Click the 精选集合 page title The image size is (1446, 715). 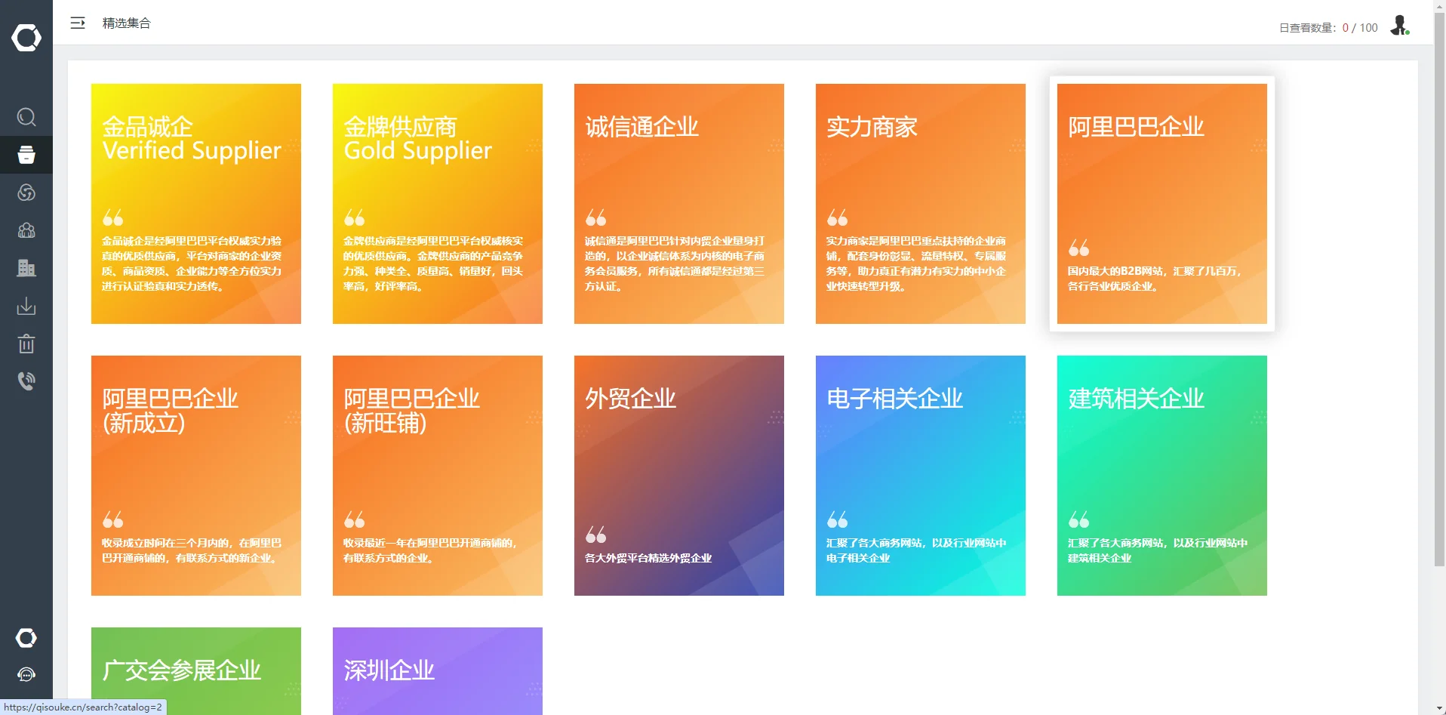click(127, 23)
